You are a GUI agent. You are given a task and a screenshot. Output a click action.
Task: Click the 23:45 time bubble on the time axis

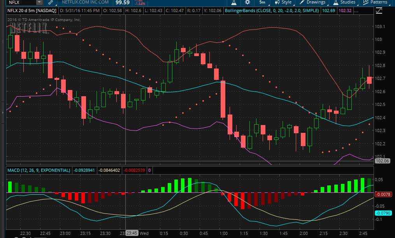(x=132, y=233)
